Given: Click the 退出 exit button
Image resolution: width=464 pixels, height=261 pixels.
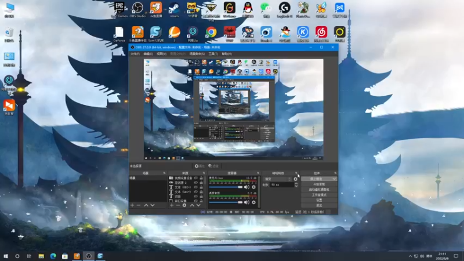Looking at the screenshot, I should (319, 205).
